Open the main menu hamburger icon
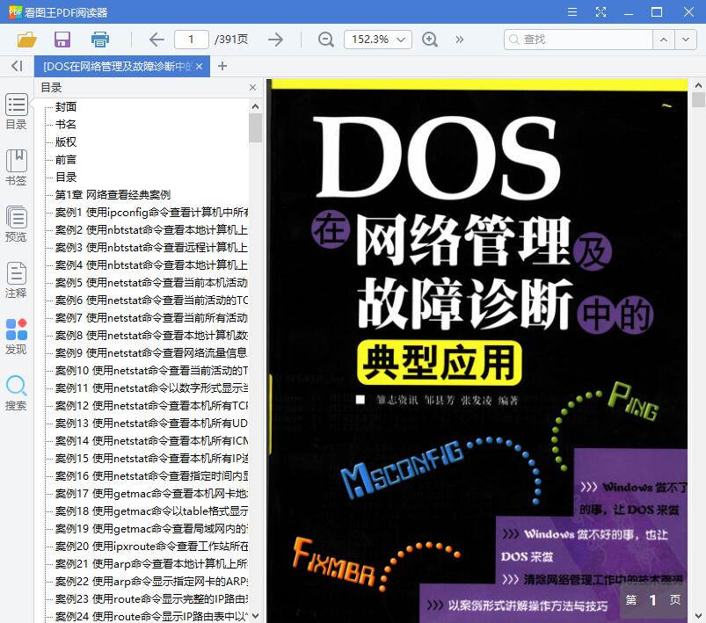Screen dimensions: 706x623 tap(572, 12)
